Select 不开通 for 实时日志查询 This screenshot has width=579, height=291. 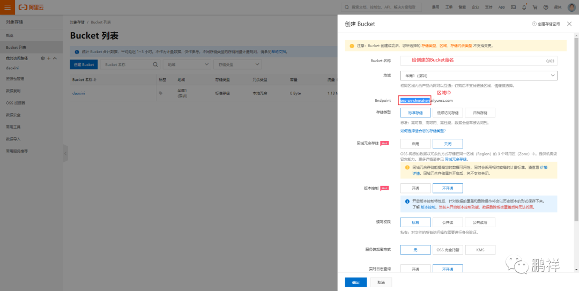[448, 269]
